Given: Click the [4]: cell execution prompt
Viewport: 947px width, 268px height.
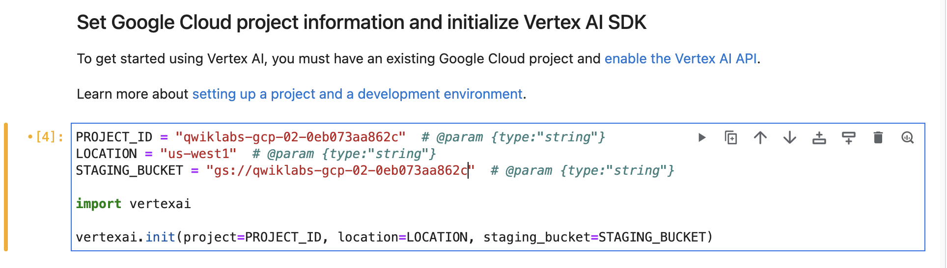Looking at the screenshot, I should [45, 137].
